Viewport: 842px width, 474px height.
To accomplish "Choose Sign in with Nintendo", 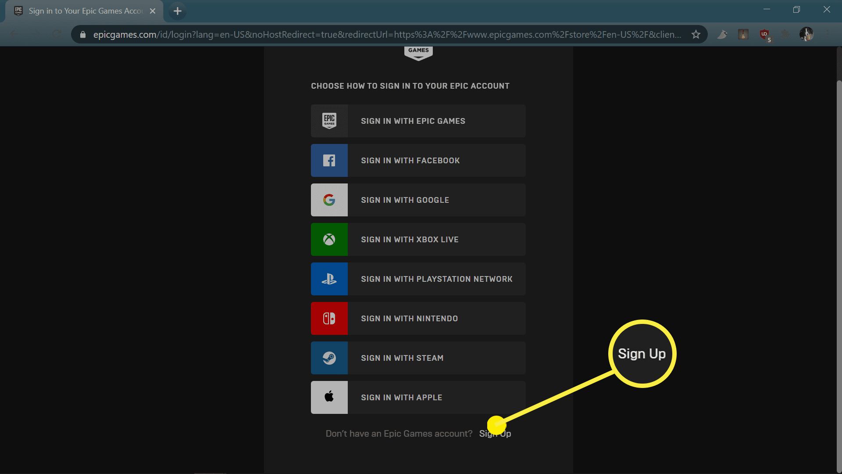I will click(x=418, y=318).
